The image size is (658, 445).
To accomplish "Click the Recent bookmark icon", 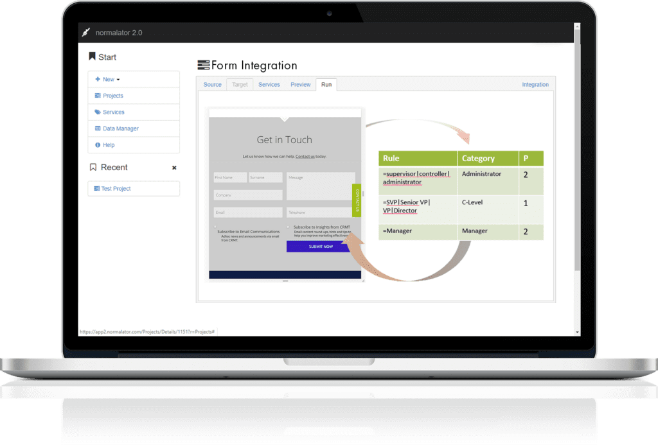I will [93, 166].
